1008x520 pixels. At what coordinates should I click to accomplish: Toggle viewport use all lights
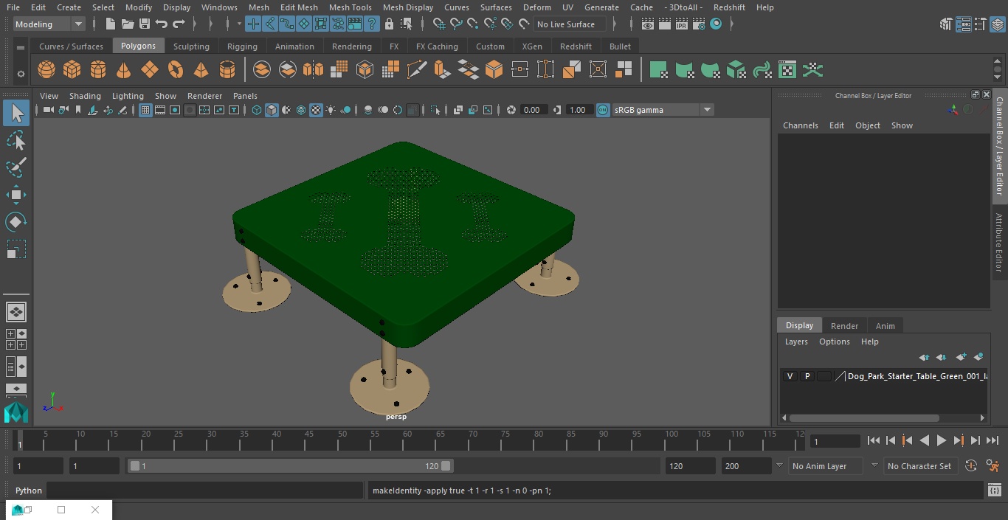[x=331, y=110]
